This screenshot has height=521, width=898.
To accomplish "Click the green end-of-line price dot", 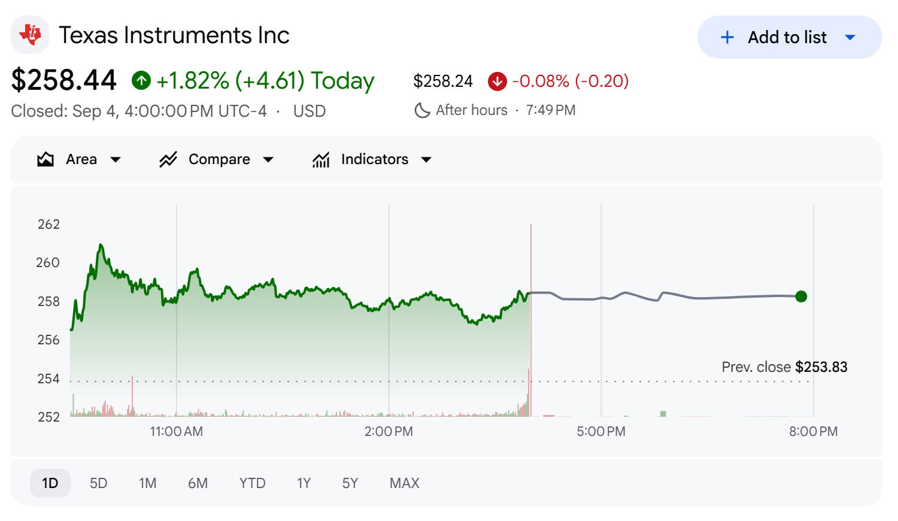I will [x=801, y=296].
